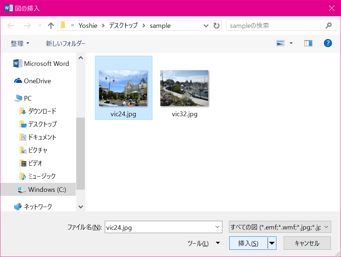Screen dimensions: 341x257
Task: Select Yoshie in the address path
Action: coord(88,26)
